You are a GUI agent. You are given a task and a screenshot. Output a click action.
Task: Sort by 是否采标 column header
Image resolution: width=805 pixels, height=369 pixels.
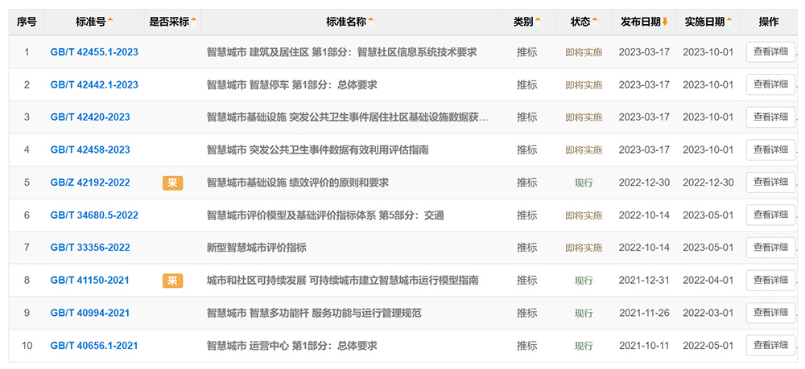click(172, 22)
